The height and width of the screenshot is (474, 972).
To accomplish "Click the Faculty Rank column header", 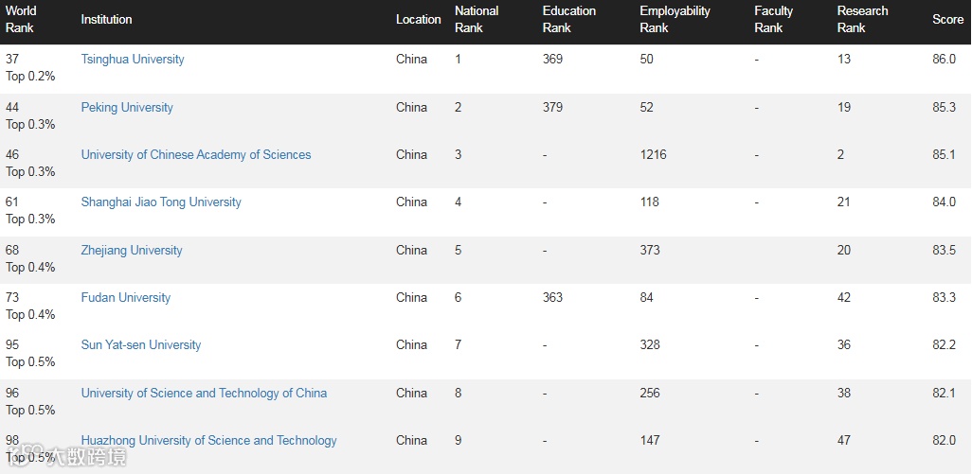I will click(x=773, y=20).
